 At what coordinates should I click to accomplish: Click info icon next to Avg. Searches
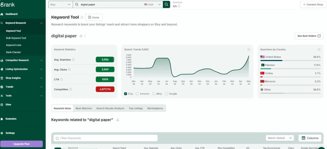click(x=73, y=60)
